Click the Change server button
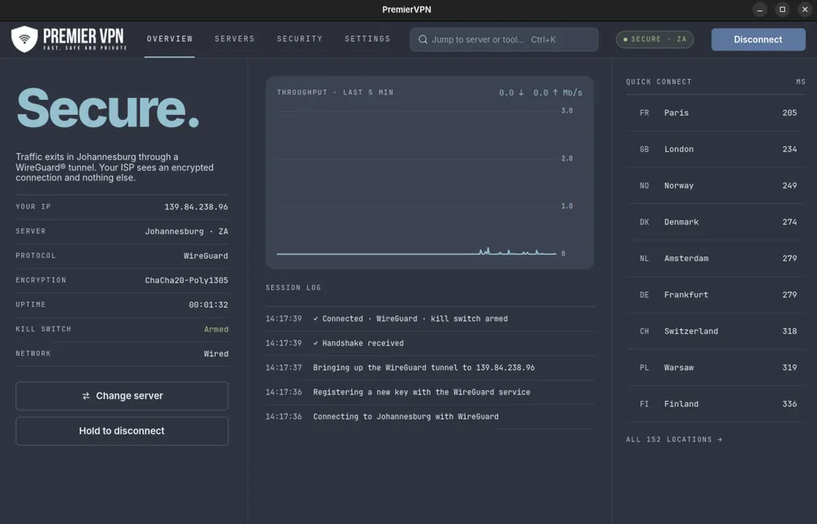The width and height of the screenshot is (817, 524). click(122, 396)
